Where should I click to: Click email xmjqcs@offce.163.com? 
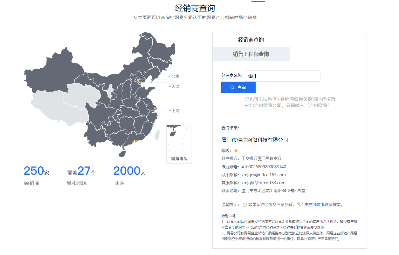[x=264, y=175]
